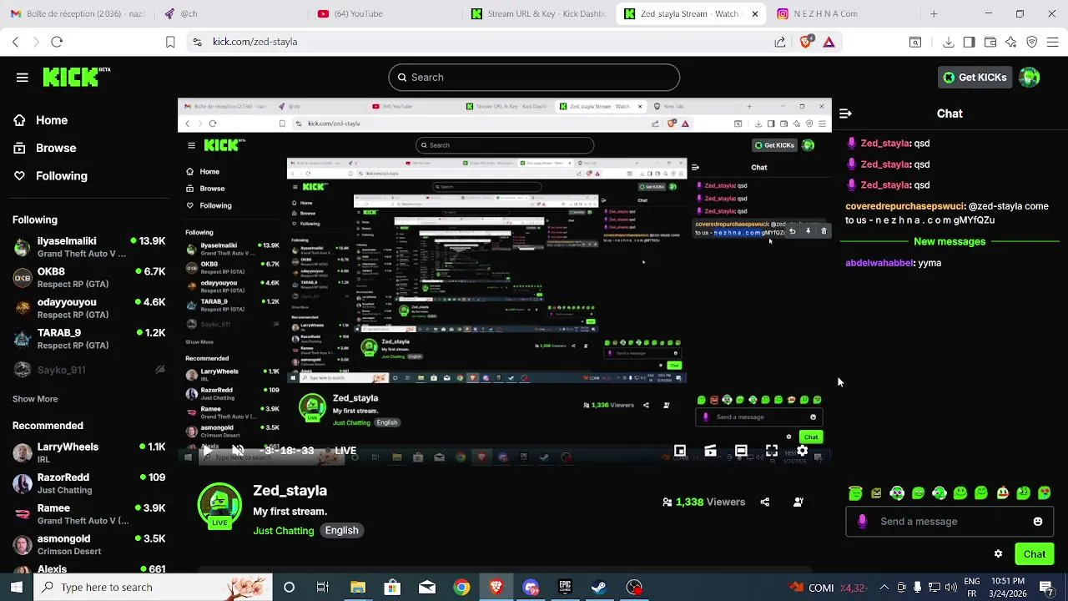Open browser main menu
1068x601 pixels.
1053,42
